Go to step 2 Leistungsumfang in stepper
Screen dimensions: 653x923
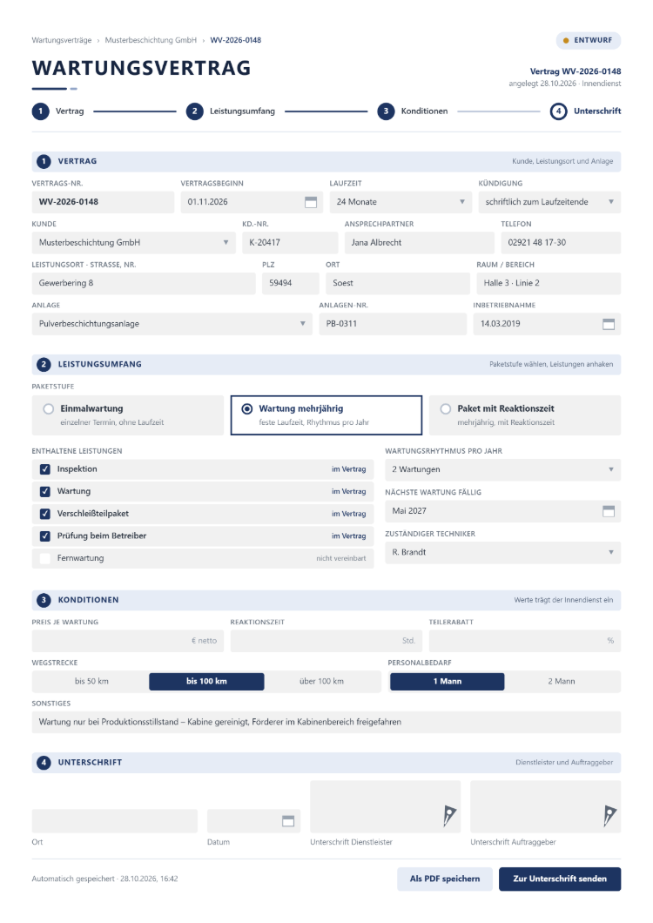pyautogui.click(x=230, y=111)
